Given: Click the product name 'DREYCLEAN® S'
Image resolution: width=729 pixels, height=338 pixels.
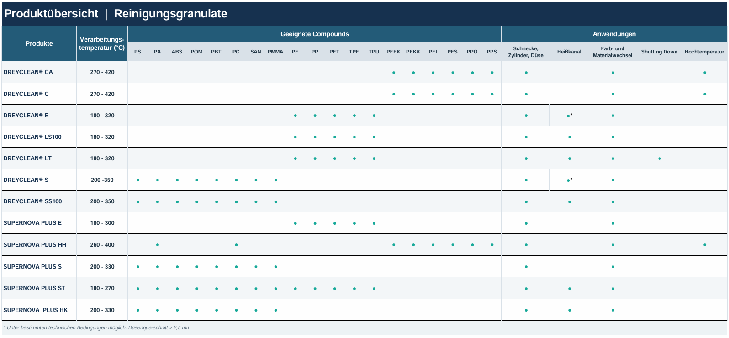Looking at the screenshot, I should click(x=26, y=180).
